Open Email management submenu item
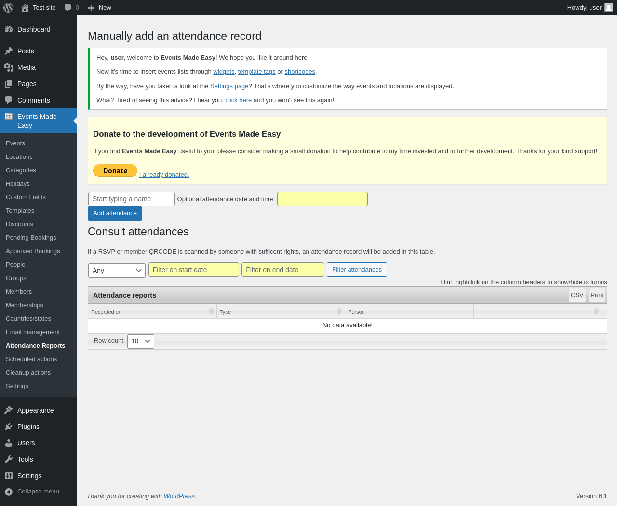 [x=33, y=332]
